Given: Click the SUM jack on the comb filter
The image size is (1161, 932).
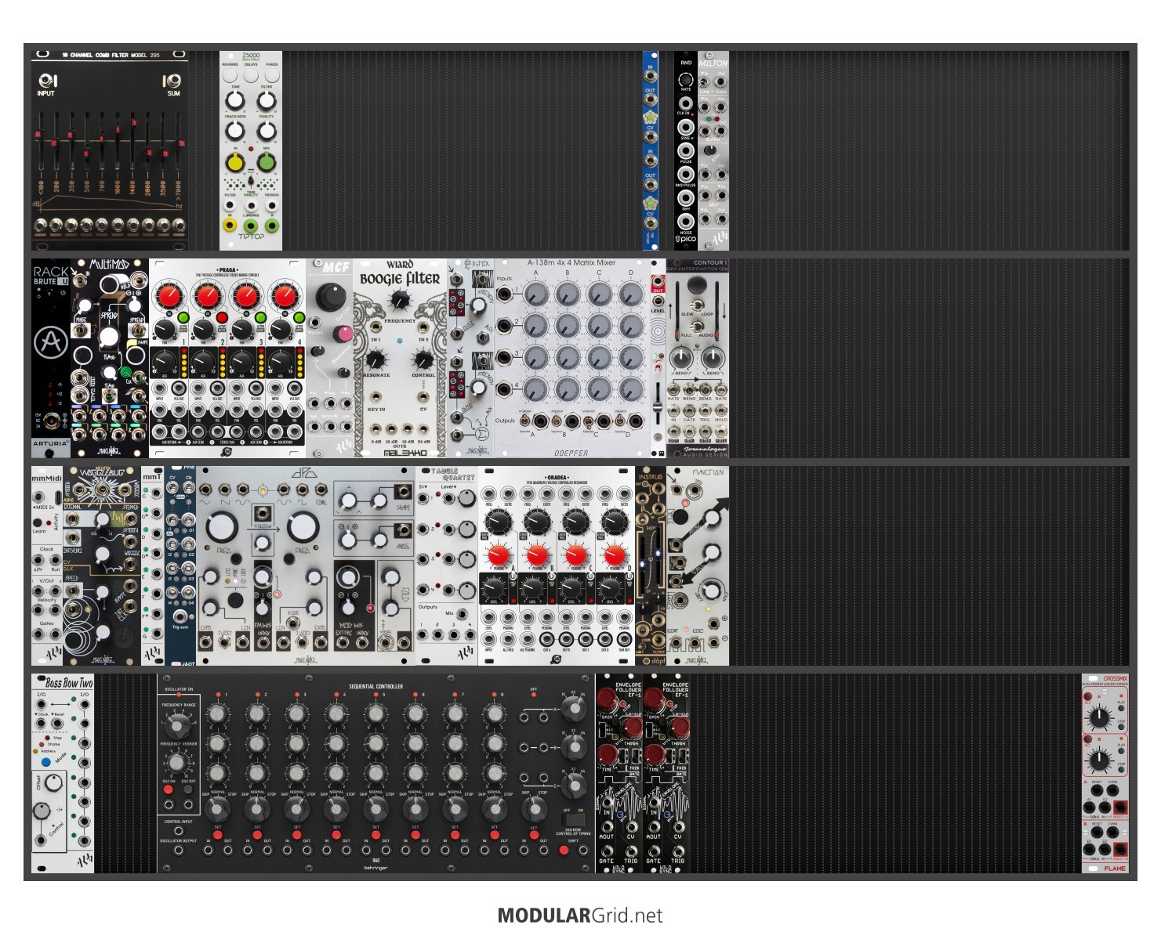Looking at the screenshot, I should [172, 81].
